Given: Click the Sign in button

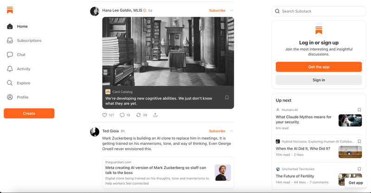Looking at the screenshot, I should [319, 80].
